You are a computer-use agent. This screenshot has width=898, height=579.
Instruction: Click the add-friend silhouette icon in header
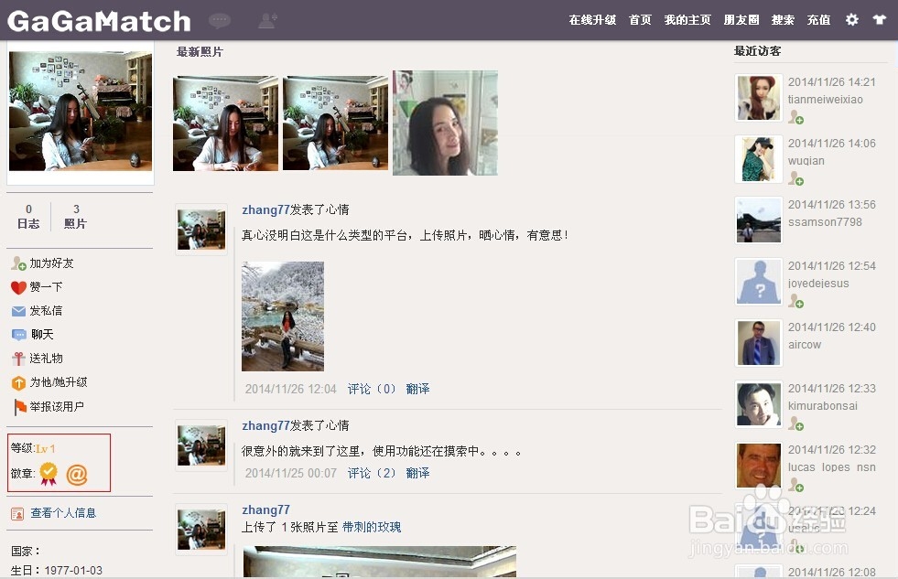(x=267, y=21)
